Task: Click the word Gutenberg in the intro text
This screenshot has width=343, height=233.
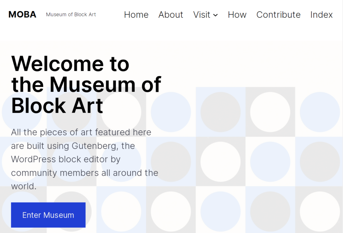Action: (95, 146)
